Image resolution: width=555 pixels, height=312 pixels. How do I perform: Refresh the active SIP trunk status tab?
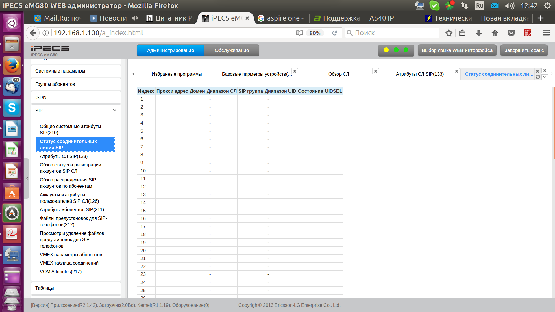(538, 77)
